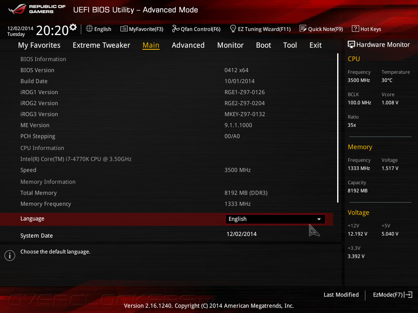This screenshot has width=418, height=313.
Task: Switch to My Favorites tab
Action: tap(39, 45)
